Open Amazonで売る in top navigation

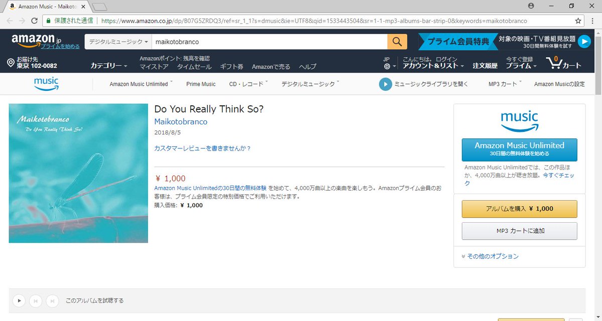(x=271, y=67)
